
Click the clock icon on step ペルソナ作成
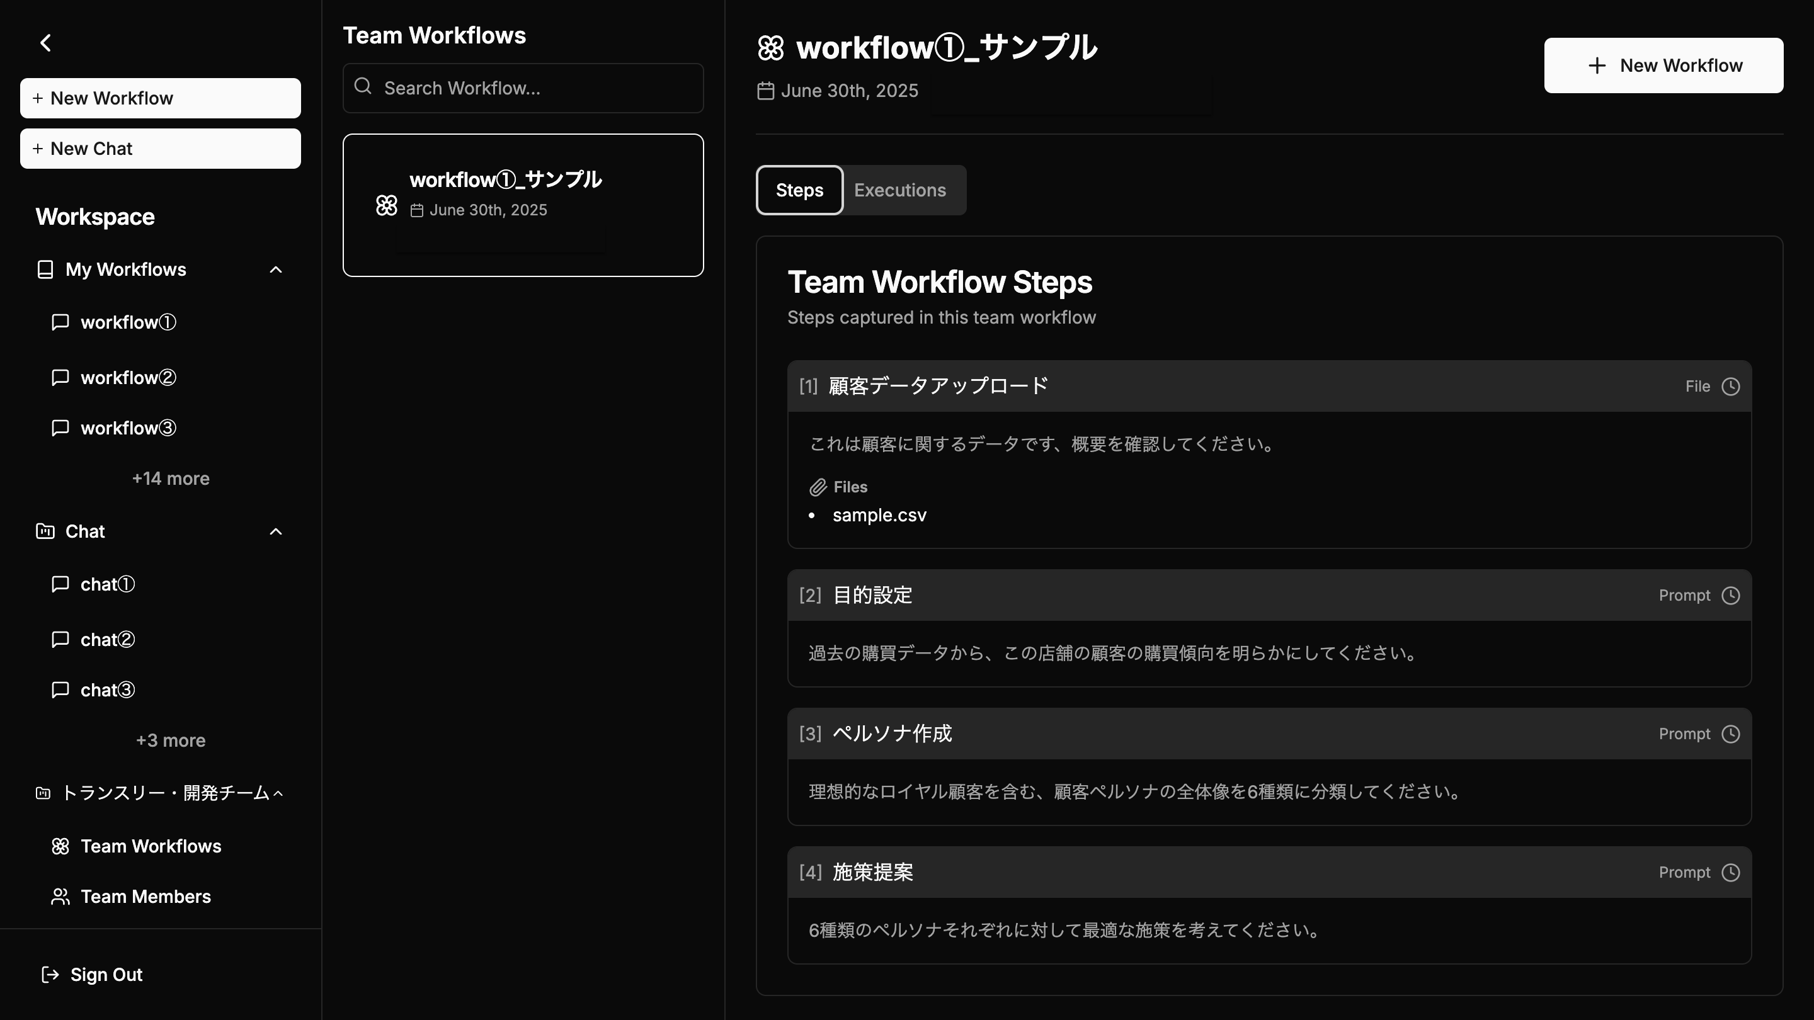(1731, 734)
